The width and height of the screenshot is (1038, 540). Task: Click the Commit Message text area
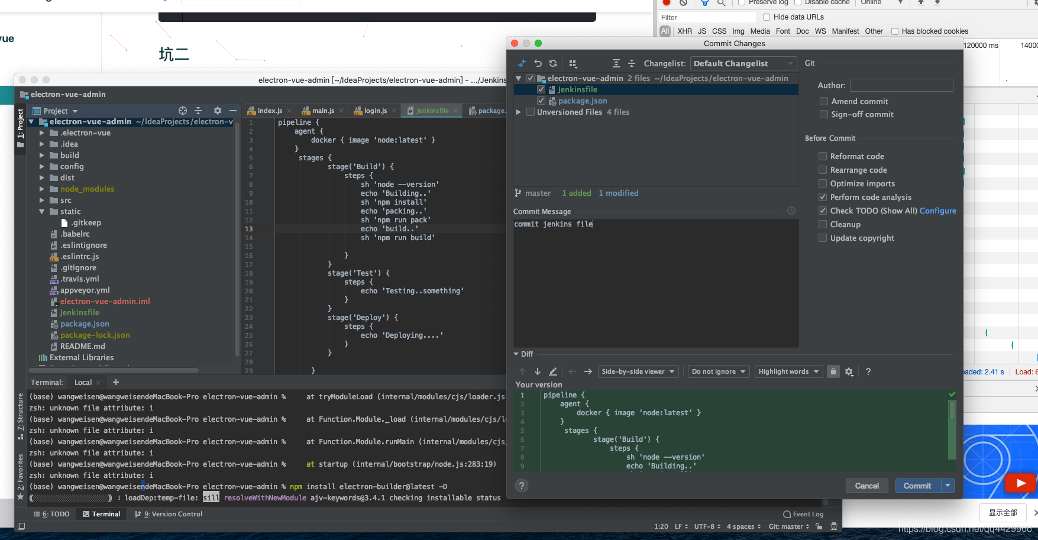pos(656,283)
